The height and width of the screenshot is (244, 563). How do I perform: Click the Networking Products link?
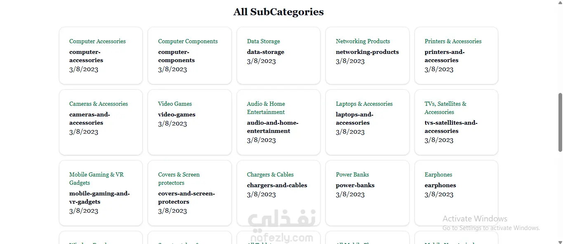coord(363,41)
